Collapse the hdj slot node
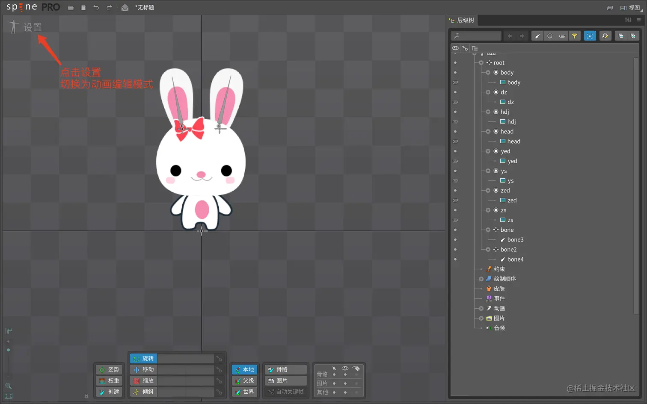647x404 pixels. [488, 112]
